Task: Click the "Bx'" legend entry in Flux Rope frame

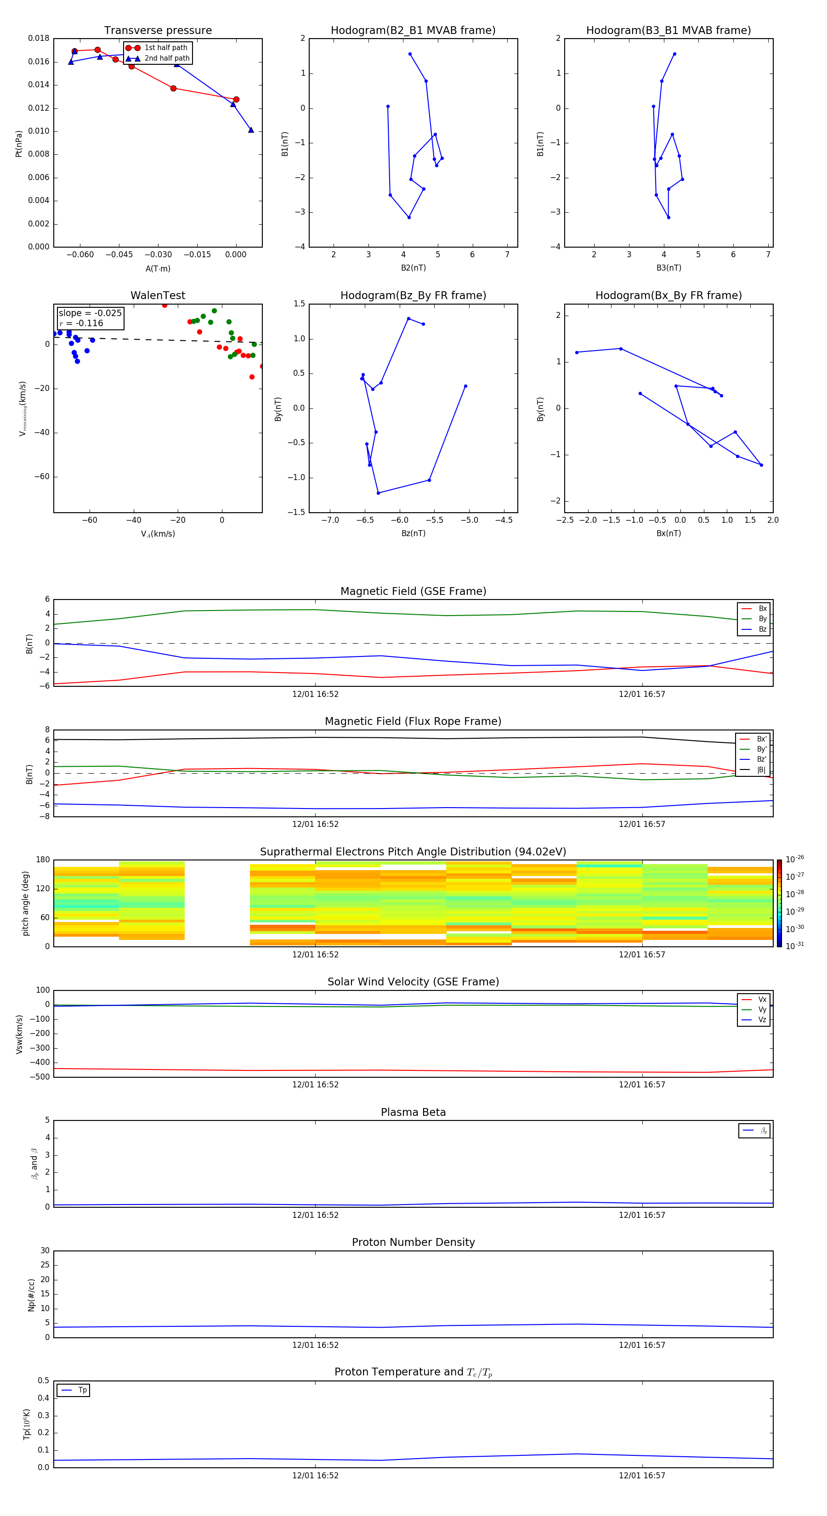Action: pyautogui.click(x=753, y=739)
